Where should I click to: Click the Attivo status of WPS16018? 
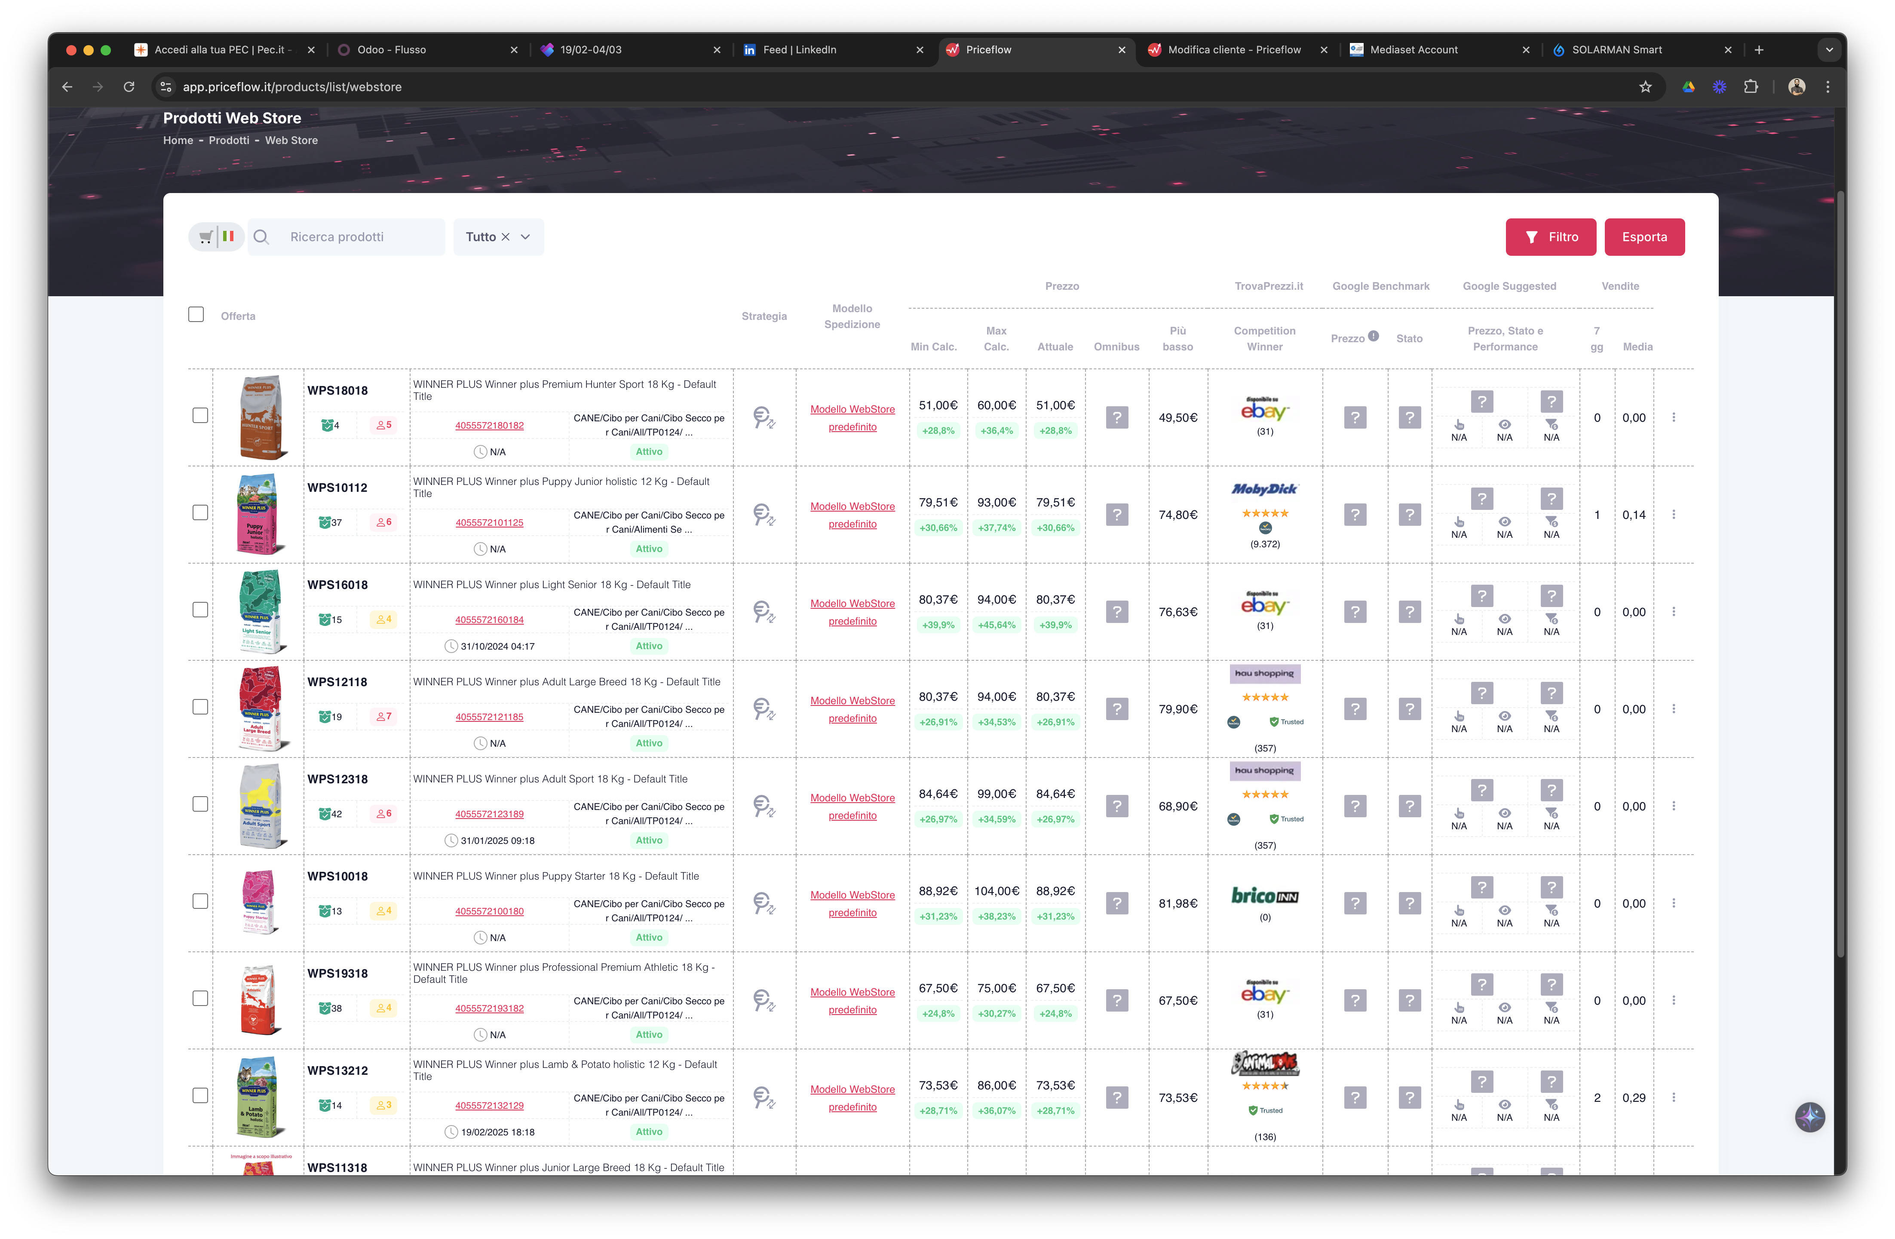tap(649, 646)
